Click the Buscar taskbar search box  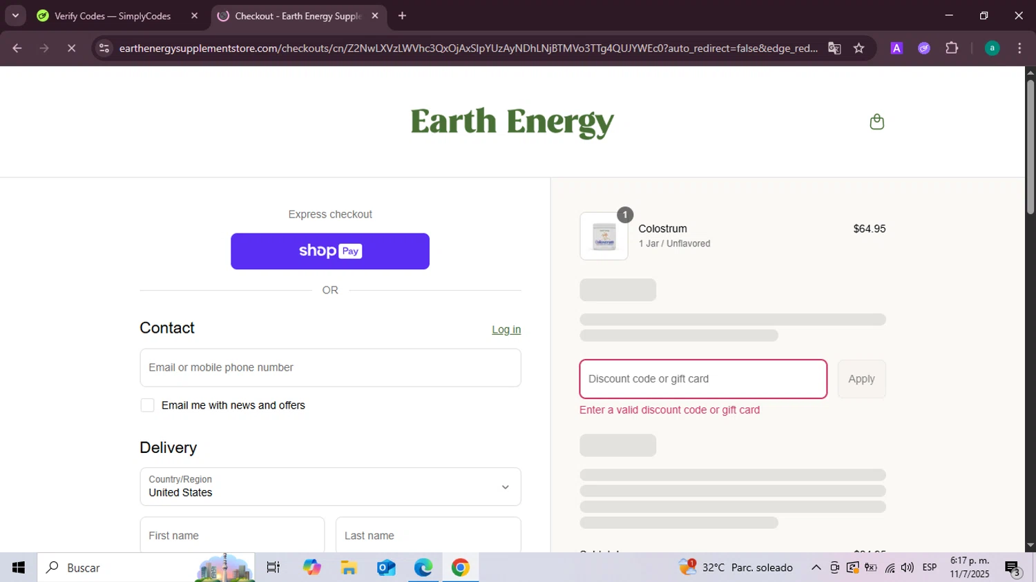[x=146, y=568]
